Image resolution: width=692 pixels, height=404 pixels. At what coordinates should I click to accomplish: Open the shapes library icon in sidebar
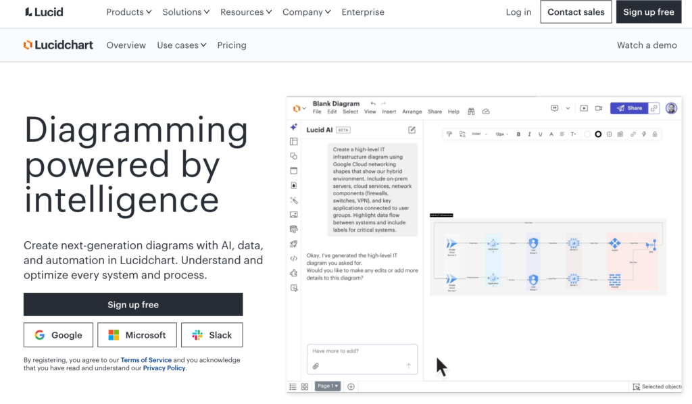pos(293,156)
